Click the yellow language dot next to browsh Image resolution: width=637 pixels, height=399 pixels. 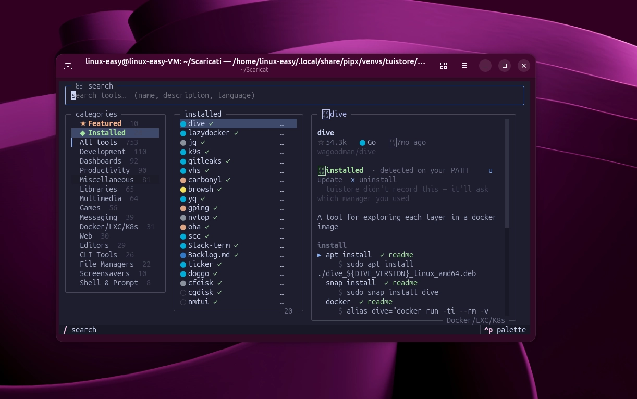(x=183, y=190)
